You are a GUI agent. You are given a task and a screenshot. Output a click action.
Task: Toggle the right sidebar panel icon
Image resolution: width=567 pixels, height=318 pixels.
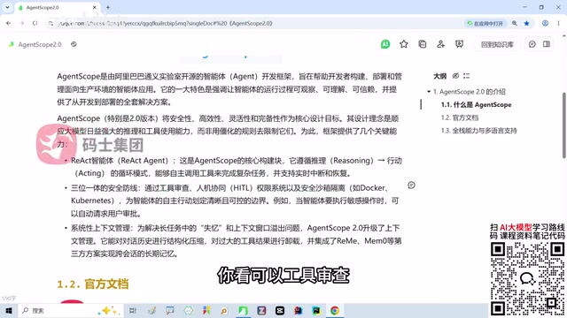pos(547,44)
